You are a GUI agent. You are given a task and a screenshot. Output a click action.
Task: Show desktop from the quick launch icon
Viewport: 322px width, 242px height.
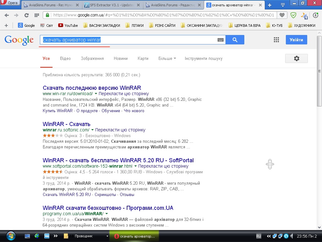tap(27, 236)
